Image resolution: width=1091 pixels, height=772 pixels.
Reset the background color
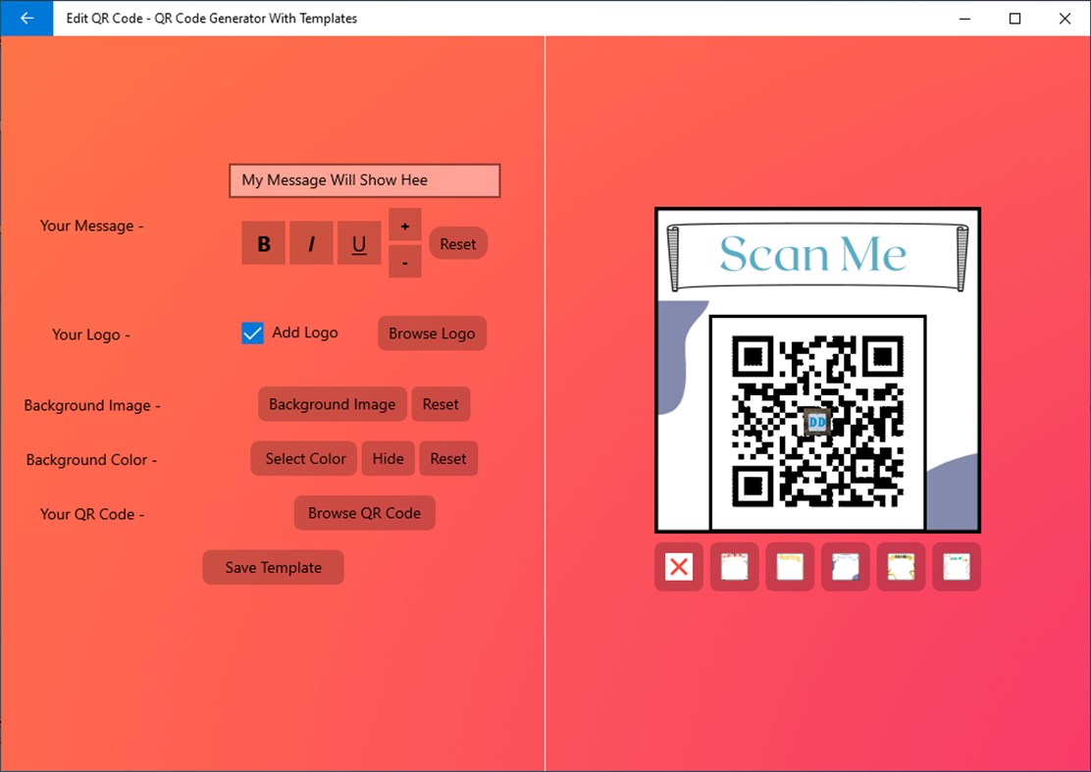(448, 458)
